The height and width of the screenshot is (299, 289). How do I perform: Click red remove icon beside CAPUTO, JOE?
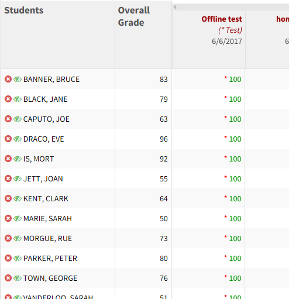point(8,119)
